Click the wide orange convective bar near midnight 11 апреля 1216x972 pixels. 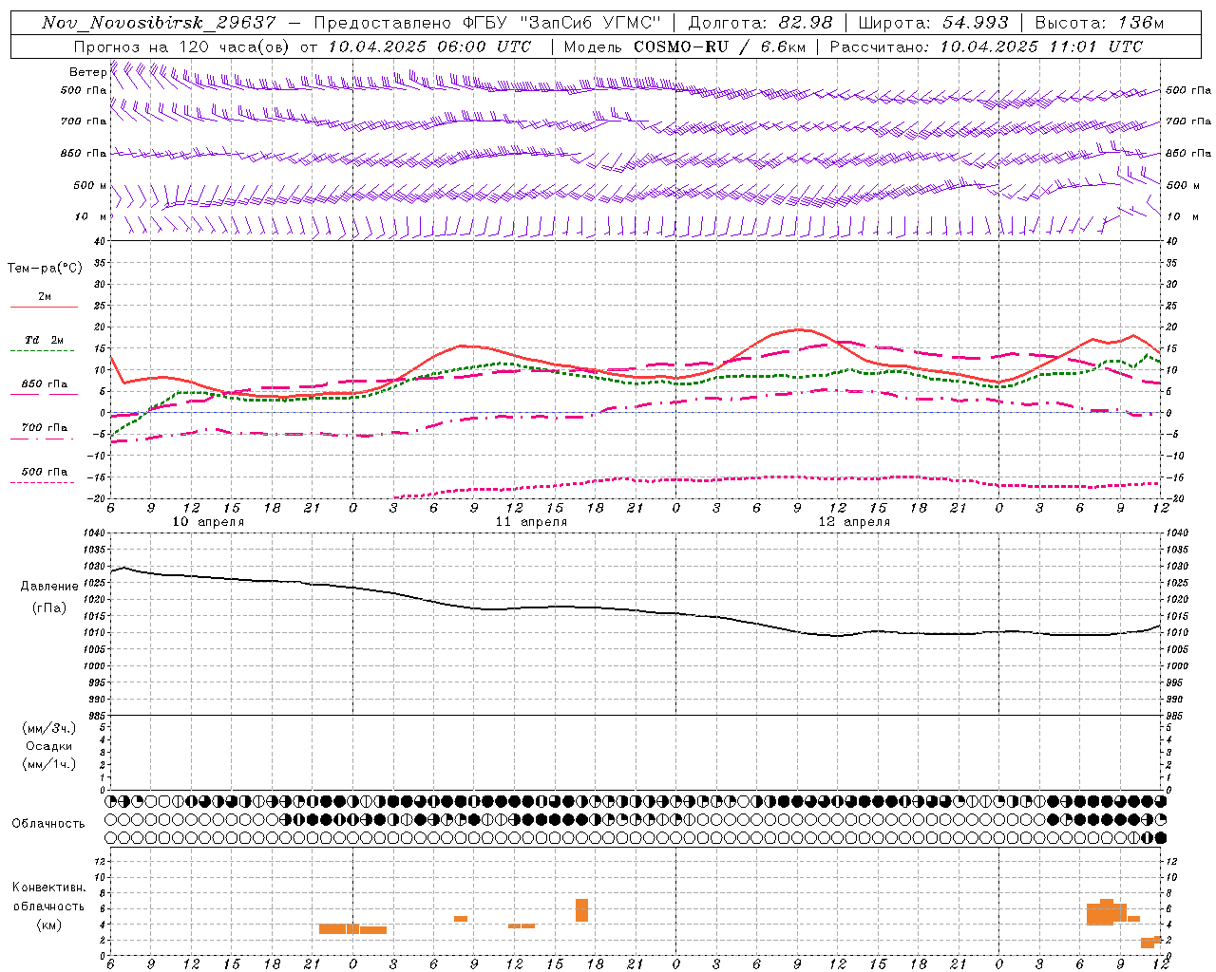pyautogui.click(x=352, y=929)
